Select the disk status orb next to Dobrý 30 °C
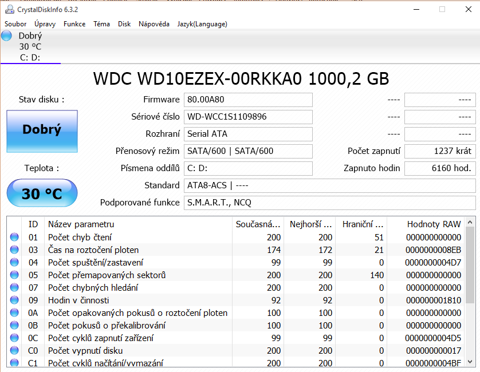 point(6,35)
